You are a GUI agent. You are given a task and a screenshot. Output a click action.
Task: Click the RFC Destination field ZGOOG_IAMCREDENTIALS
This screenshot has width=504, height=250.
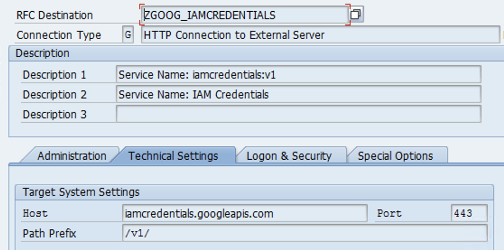pos(244,15)
